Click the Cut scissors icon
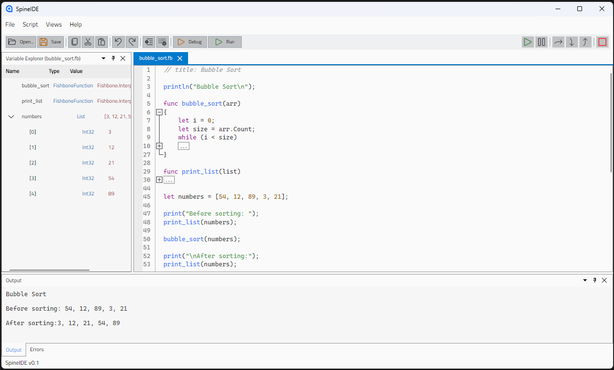Image resolution: width=614 pixels, height=370 pixels. pos(88,42)
